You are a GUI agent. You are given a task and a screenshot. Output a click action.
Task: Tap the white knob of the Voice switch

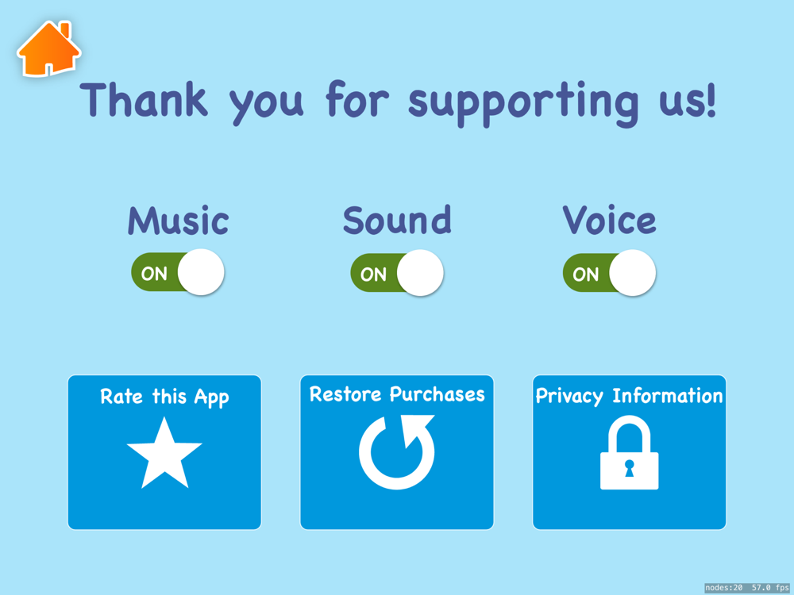point(633,273)
